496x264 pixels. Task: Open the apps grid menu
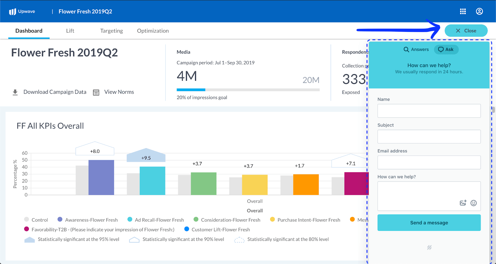tap(463, 11)
